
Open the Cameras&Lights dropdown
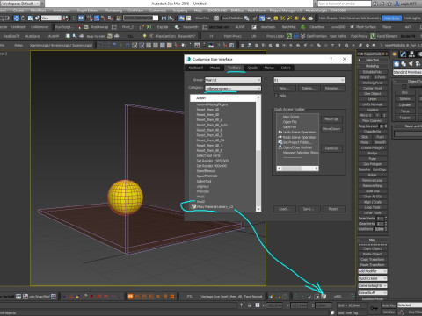[373, 285]
